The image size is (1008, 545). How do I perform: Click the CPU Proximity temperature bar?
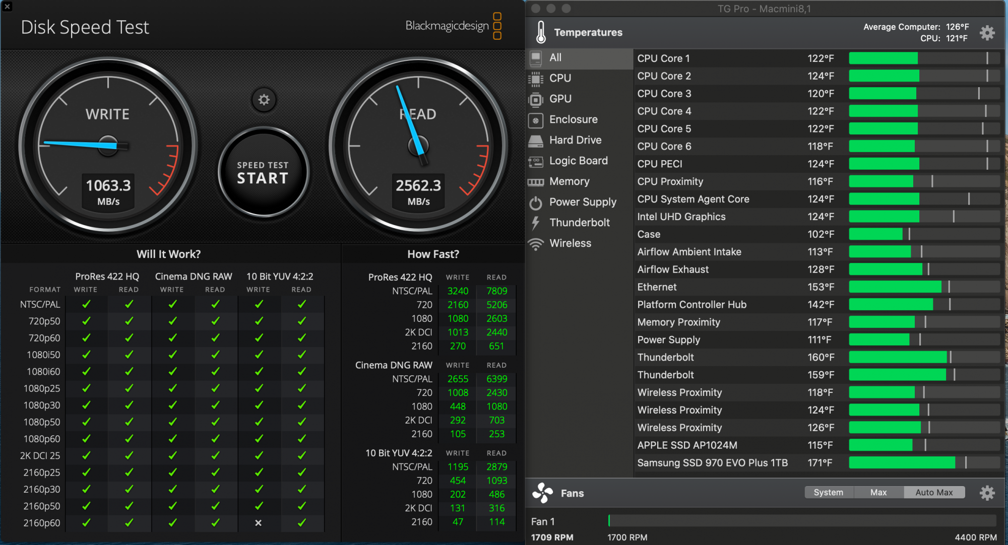tap(924, 181)
